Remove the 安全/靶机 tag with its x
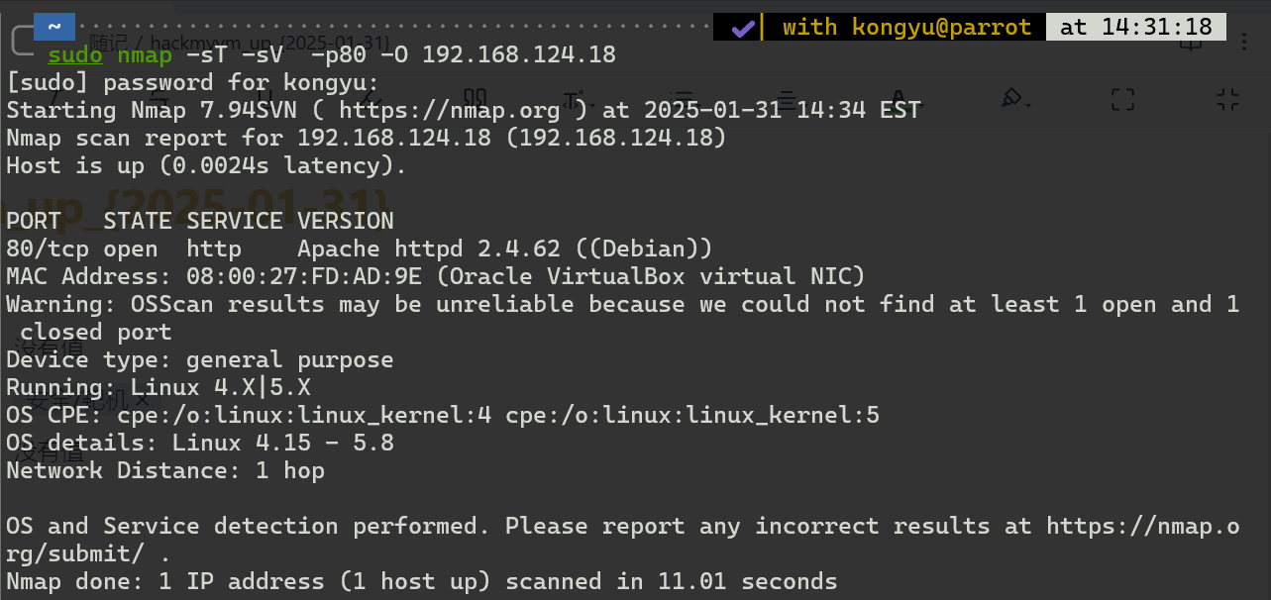Viewport: 1271px width, 600px height. tap(142, 401)
